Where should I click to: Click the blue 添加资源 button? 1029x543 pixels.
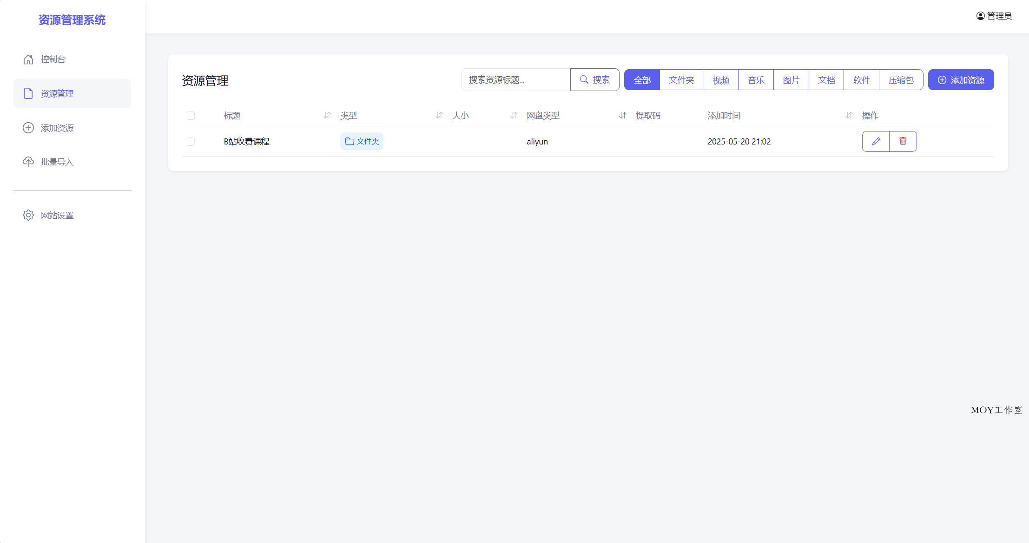(x=961, y=80)
